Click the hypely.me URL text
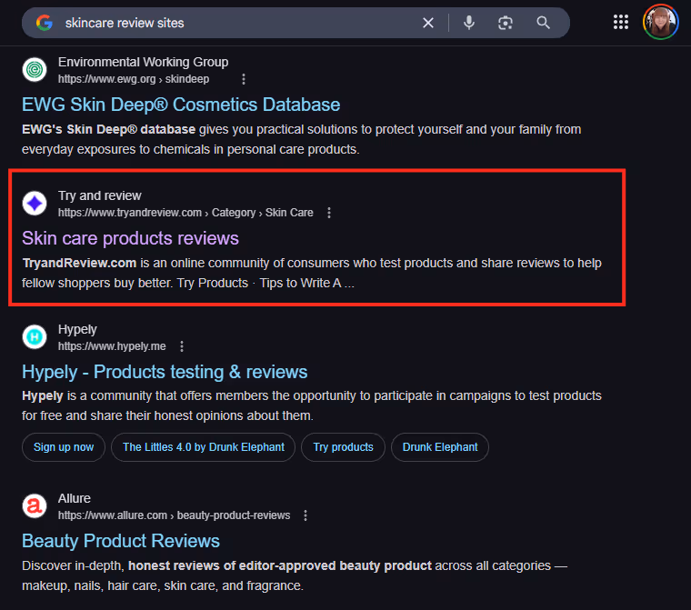 coord(112,346)
